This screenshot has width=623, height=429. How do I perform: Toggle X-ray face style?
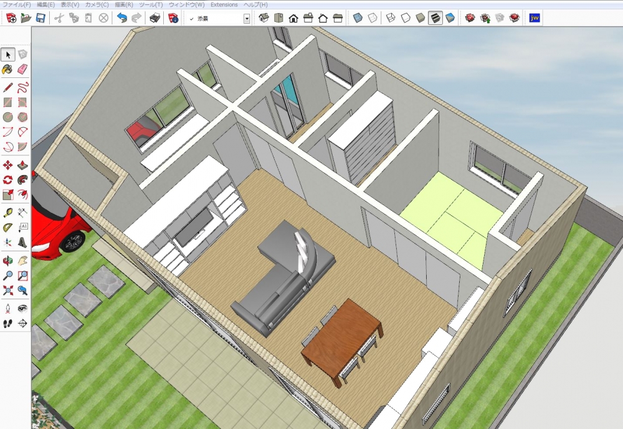click(358, 18)
